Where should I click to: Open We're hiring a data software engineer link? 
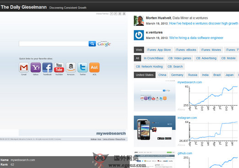pos(196,38)
